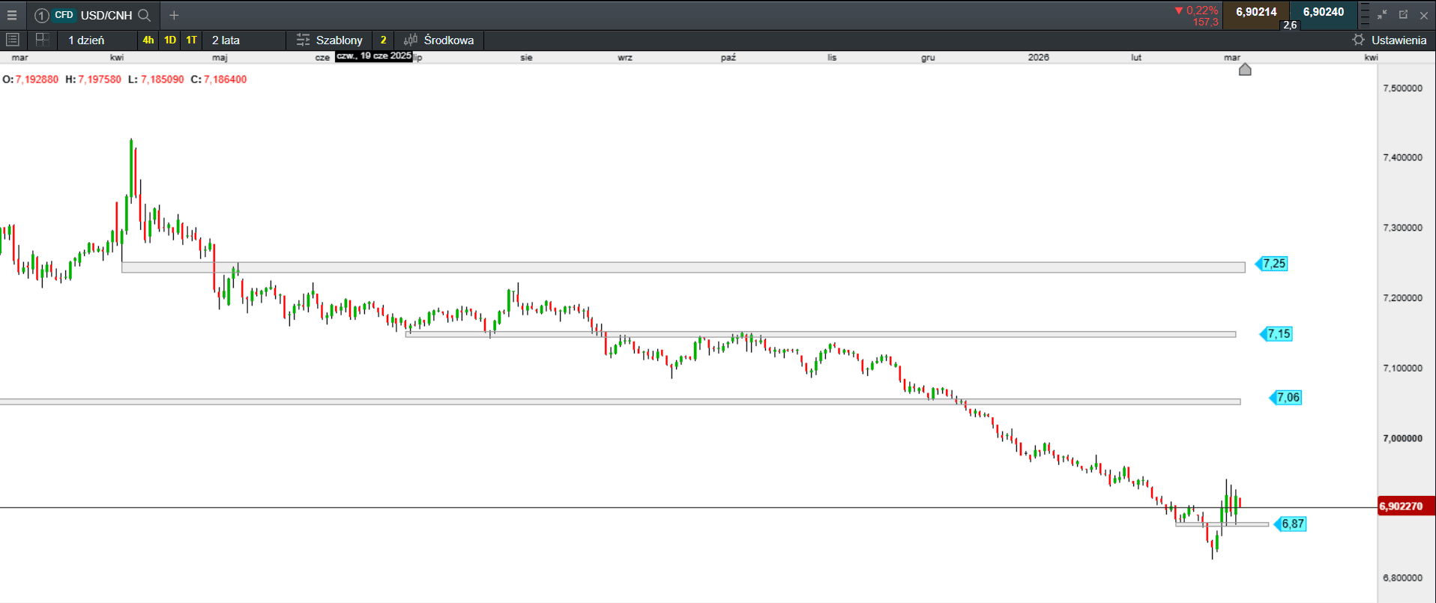Select the 7,25 horizontal support zone rectangle
The image size is (1436, 603).
(x=683, y=267)
